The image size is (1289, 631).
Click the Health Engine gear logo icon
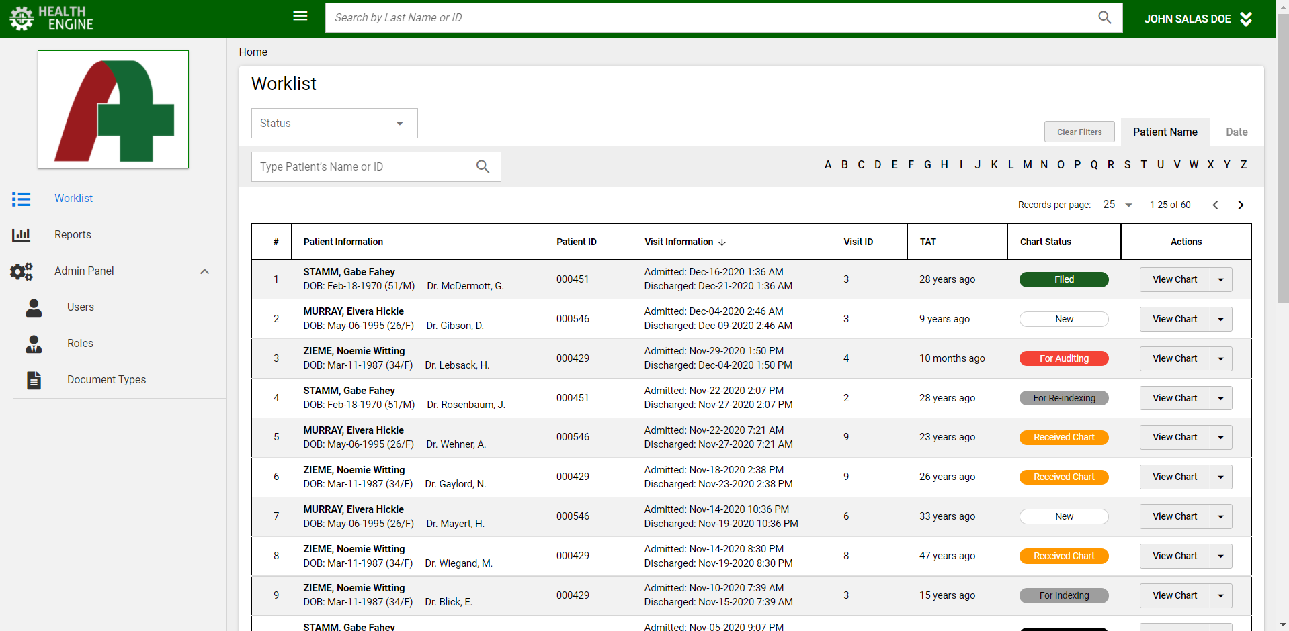point(22,18)
